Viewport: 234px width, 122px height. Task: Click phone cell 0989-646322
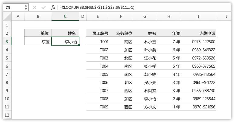[x=199, y=50]
